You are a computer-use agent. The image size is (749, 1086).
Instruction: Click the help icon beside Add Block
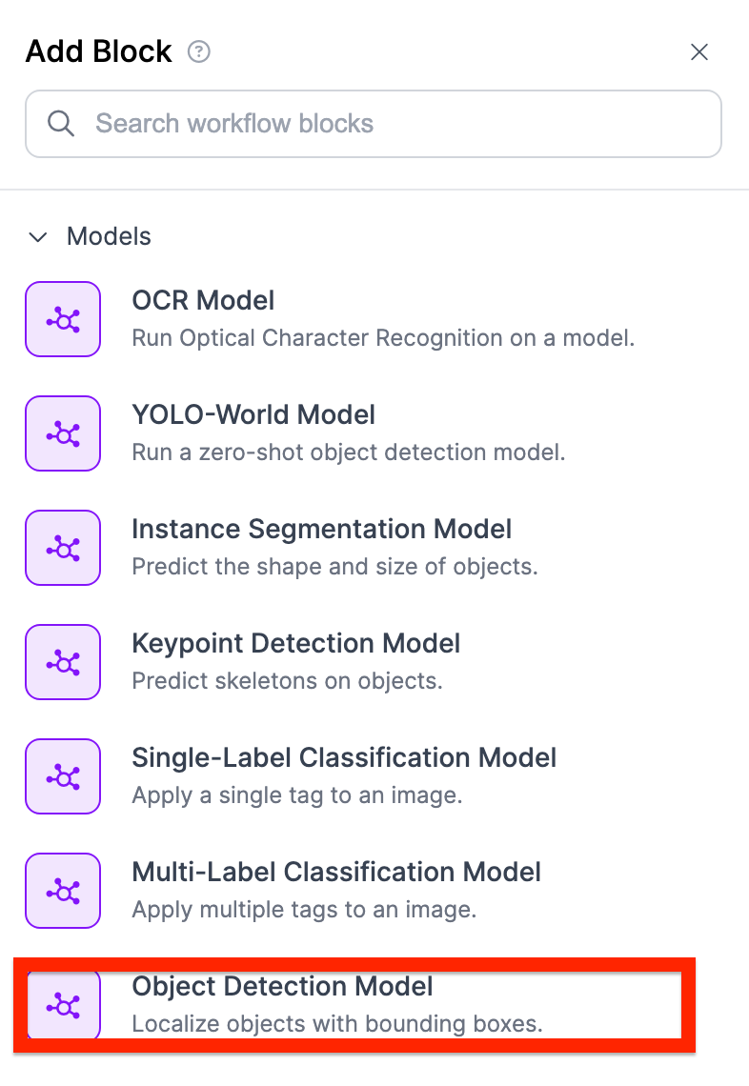coord(198,51)
